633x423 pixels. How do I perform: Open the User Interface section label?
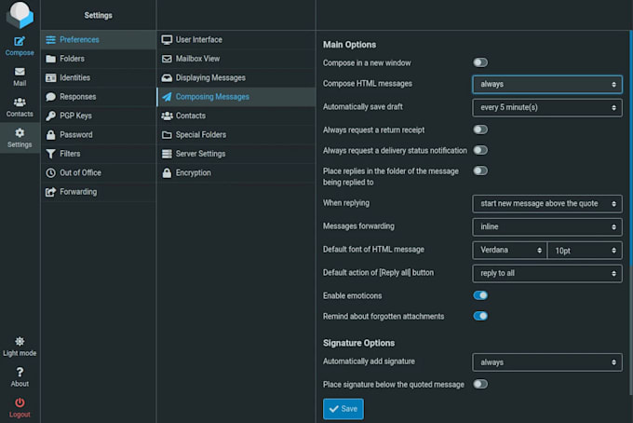199,39
